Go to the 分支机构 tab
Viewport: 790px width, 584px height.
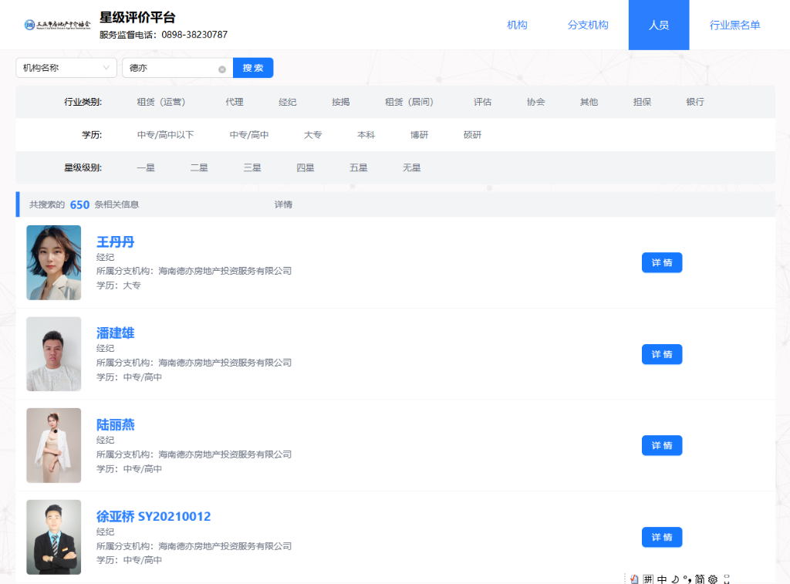pos(588,25)
